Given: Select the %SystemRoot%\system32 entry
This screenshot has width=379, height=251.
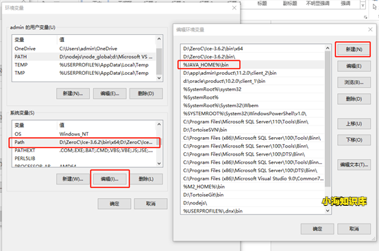Looking at the screenshot, I should click(252, 89).
